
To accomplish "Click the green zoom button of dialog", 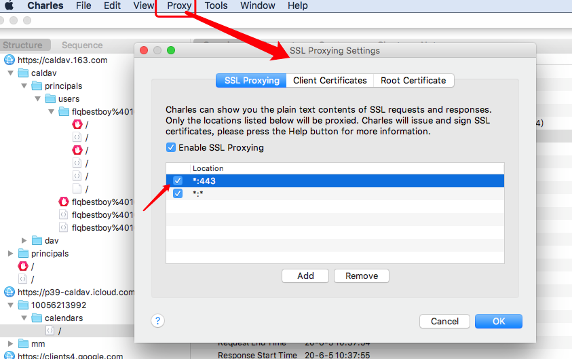I will [171, 50].
